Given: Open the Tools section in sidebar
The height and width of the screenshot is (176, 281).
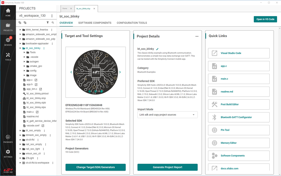Looking at the screenshot, I should [x=8, y=56].
